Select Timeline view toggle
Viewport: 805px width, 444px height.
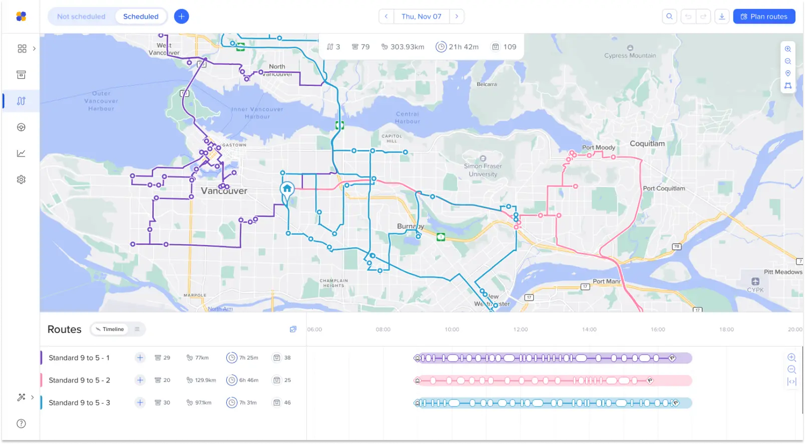click(110, 329)
